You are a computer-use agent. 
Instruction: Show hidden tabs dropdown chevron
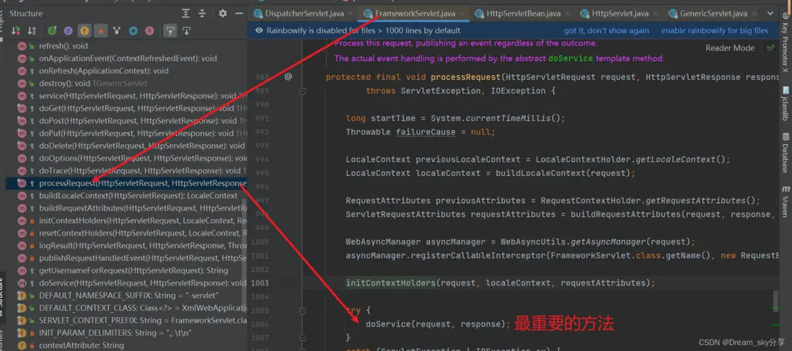[x=770, y=14]
